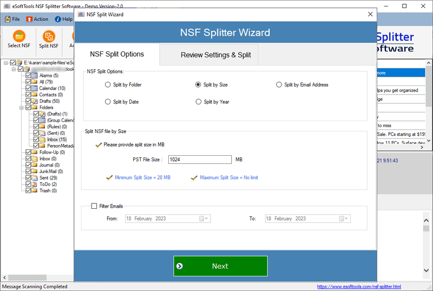The height and width of the screenshot is (291, 433).
Task: Click the Trash (0) folder icon
Action: point(35,190)
